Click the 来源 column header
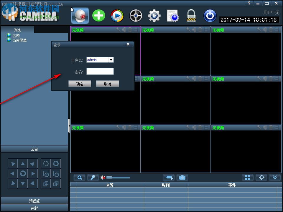The image size is (283, 212). click(110, 185)
